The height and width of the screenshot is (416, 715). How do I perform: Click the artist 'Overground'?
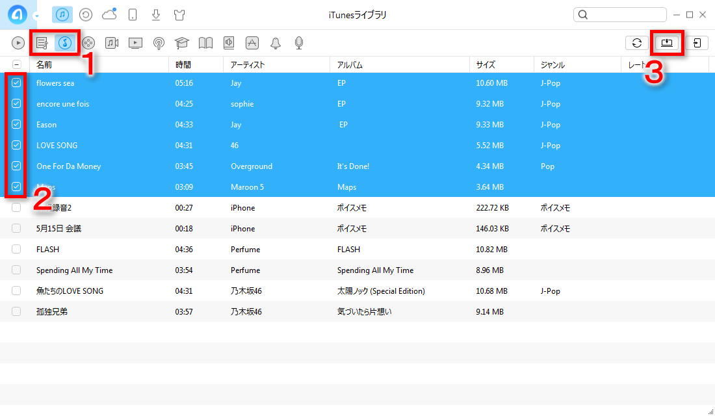click(x=252, y=166)
